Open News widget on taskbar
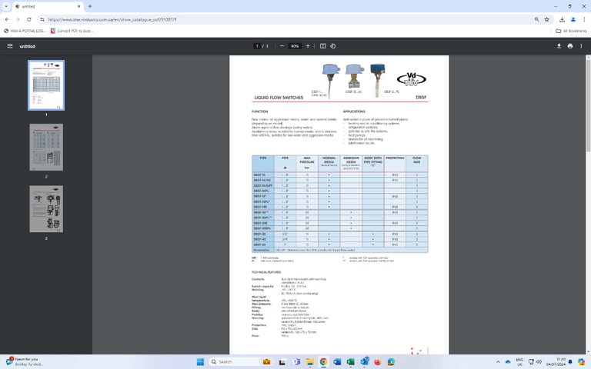 click(25, 361)
